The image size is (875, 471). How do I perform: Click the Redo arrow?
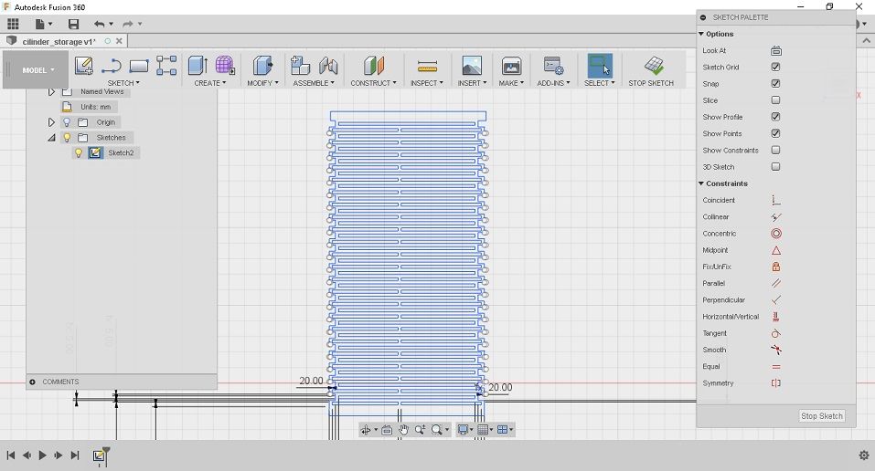128,24
